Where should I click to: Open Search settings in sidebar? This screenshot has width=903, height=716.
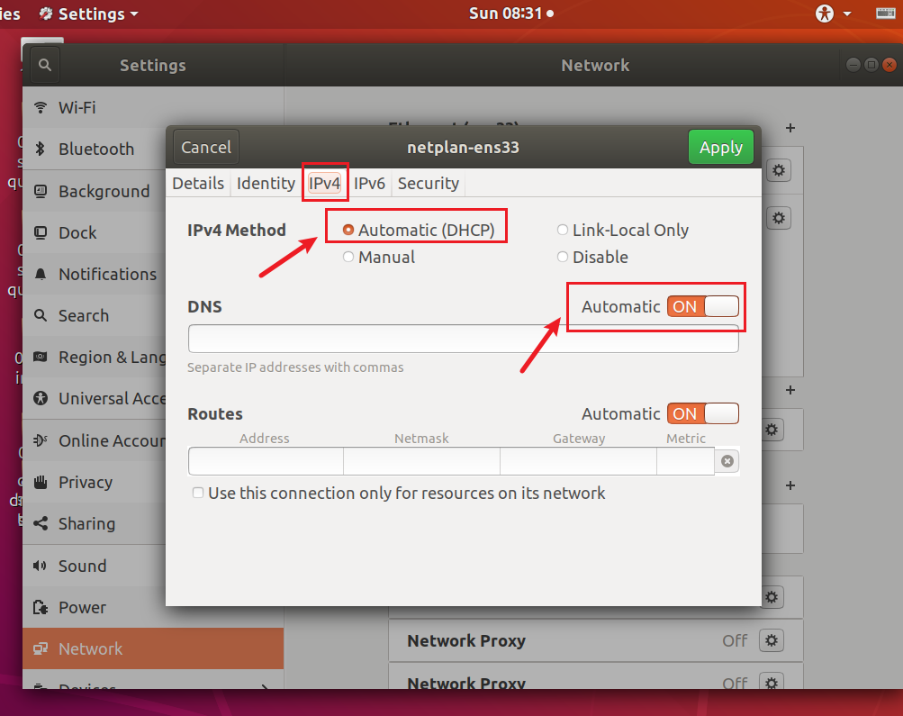tap(153, 315)
